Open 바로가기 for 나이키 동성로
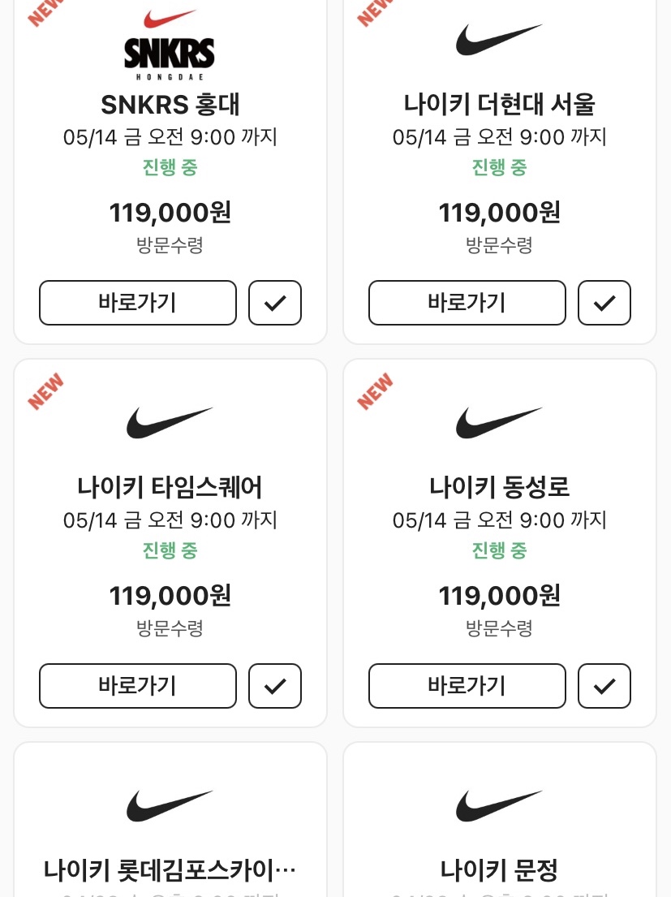671x897 pixels. click(467, 686)
